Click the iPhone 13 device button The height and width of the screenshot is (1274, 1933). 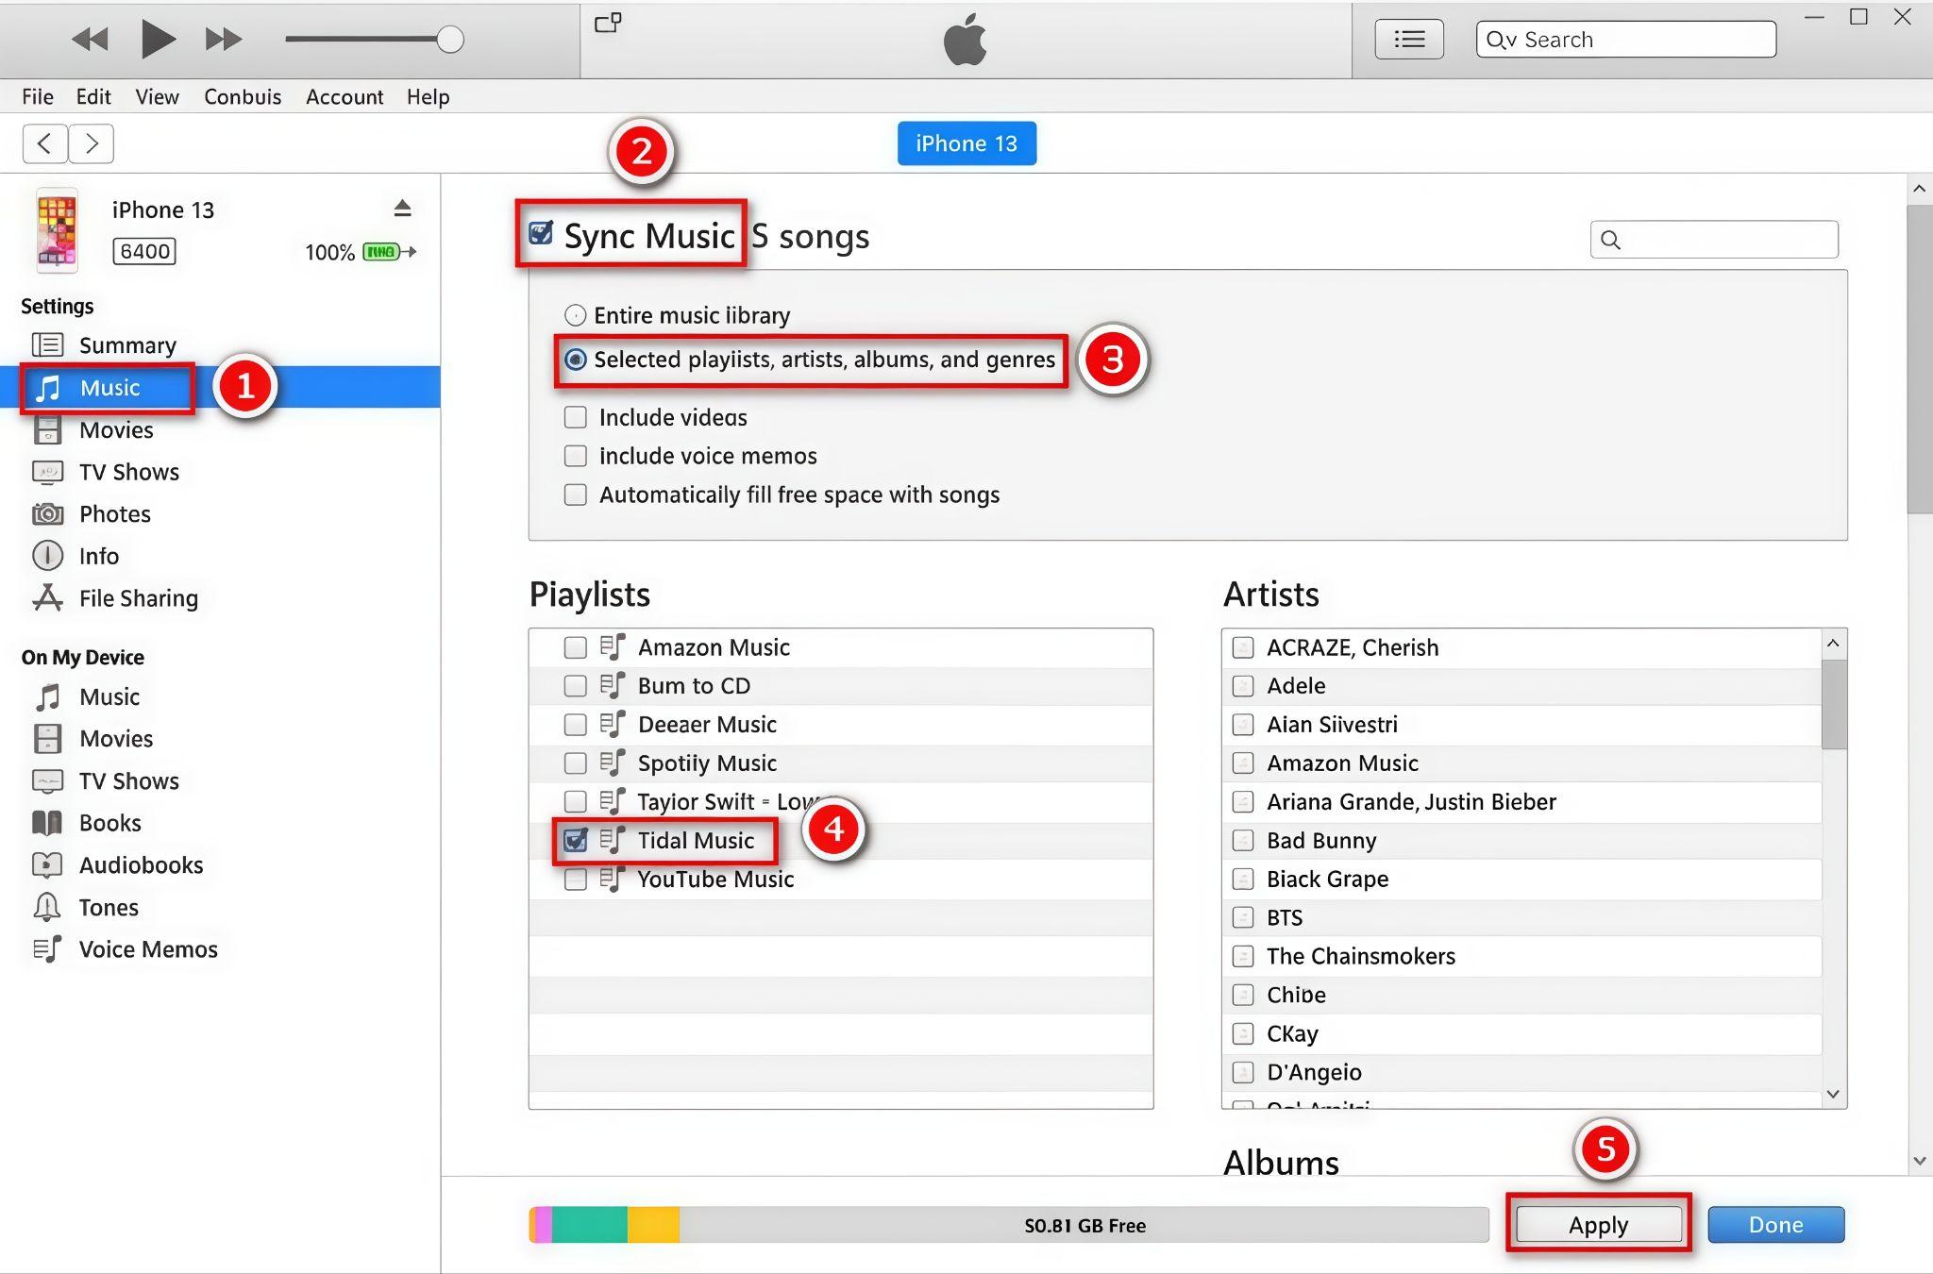coord(966,143)
